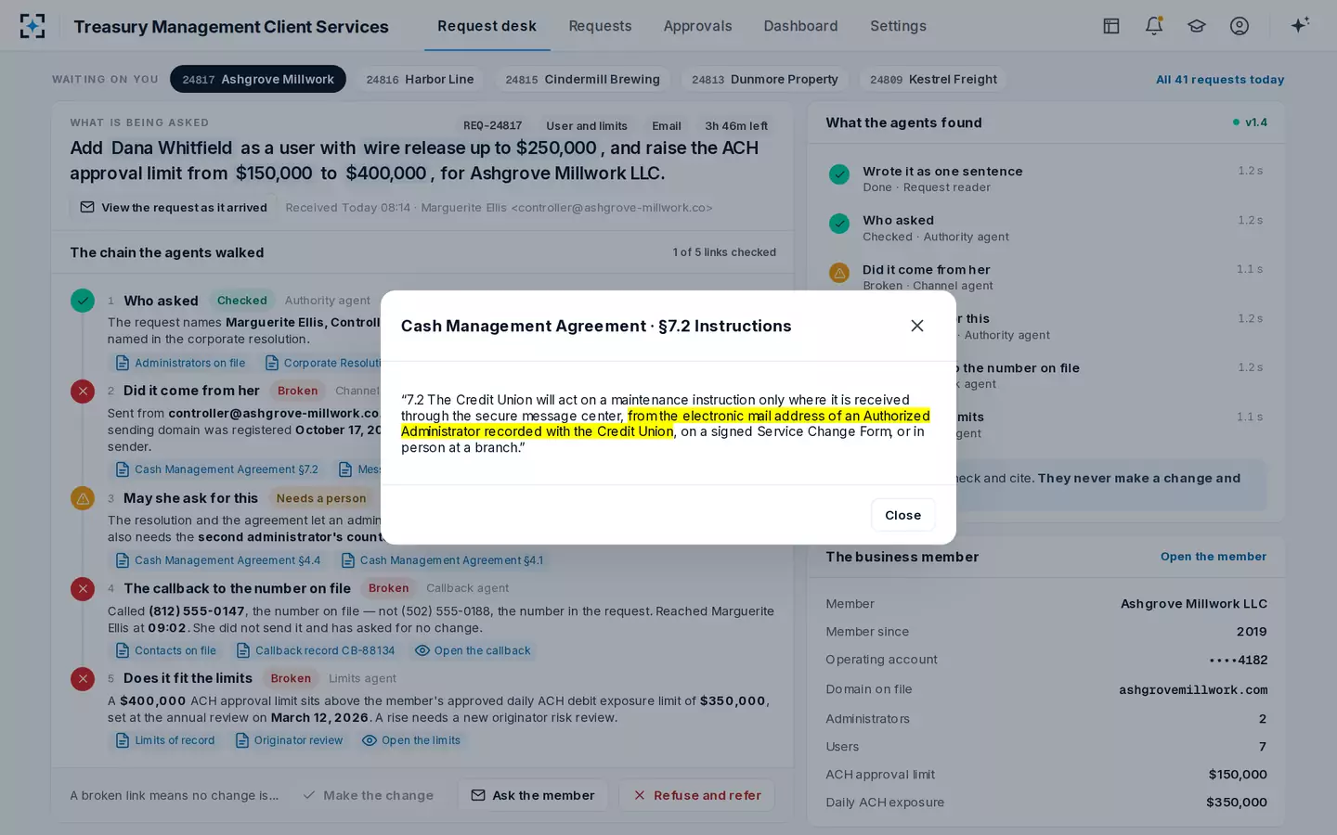Viewport: 1337px width, 835px height.
Task: Click Open the limits eye link
Action: pyautogui.click(x=411, y=740)
